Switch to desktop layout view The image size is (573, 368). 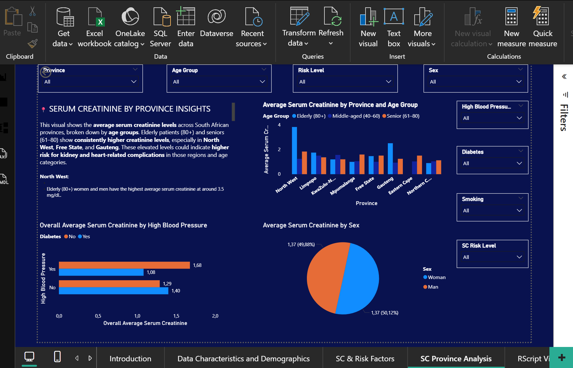[29, 357]
